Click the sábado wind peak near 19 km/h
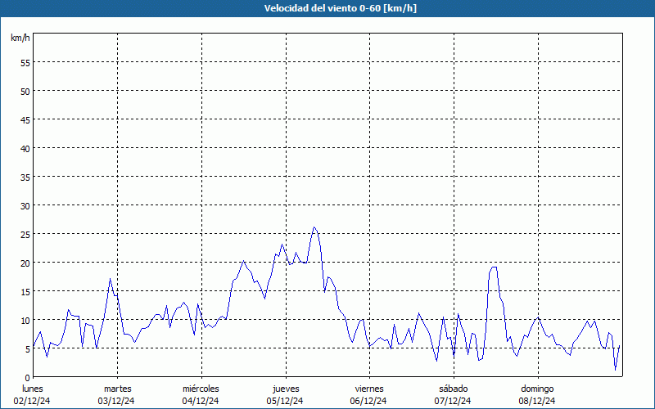This screenshot has height=409, width=655. [x=494, y=267]
